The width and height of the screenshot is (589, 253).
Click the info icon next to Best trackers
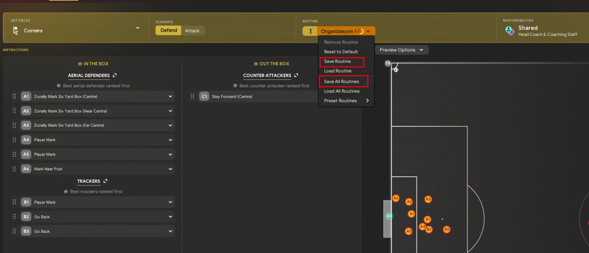pyautogui.click(x=66, y=191)
